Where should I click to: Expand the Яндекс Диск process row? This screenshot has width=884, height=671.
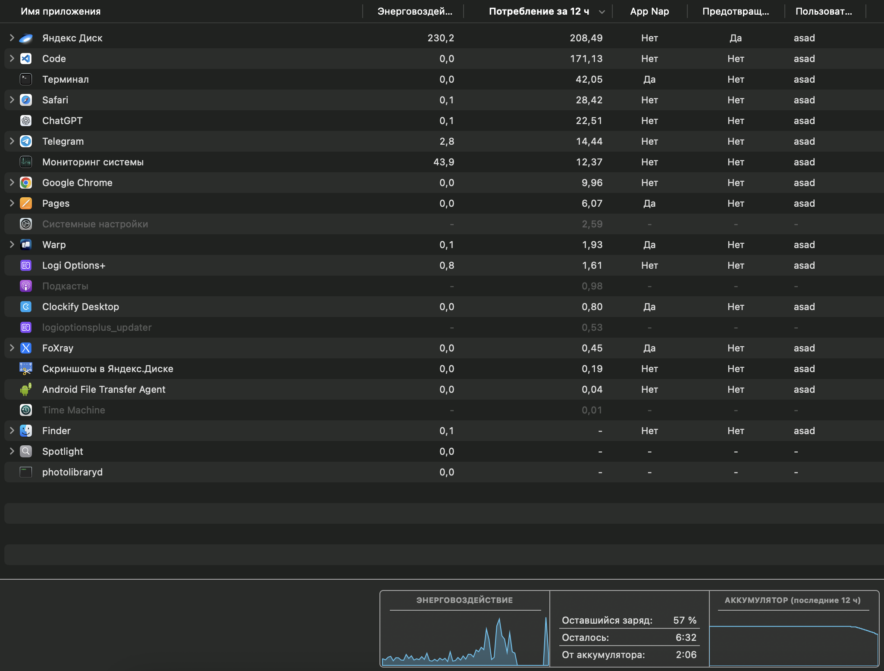click(x=12, y=38)
